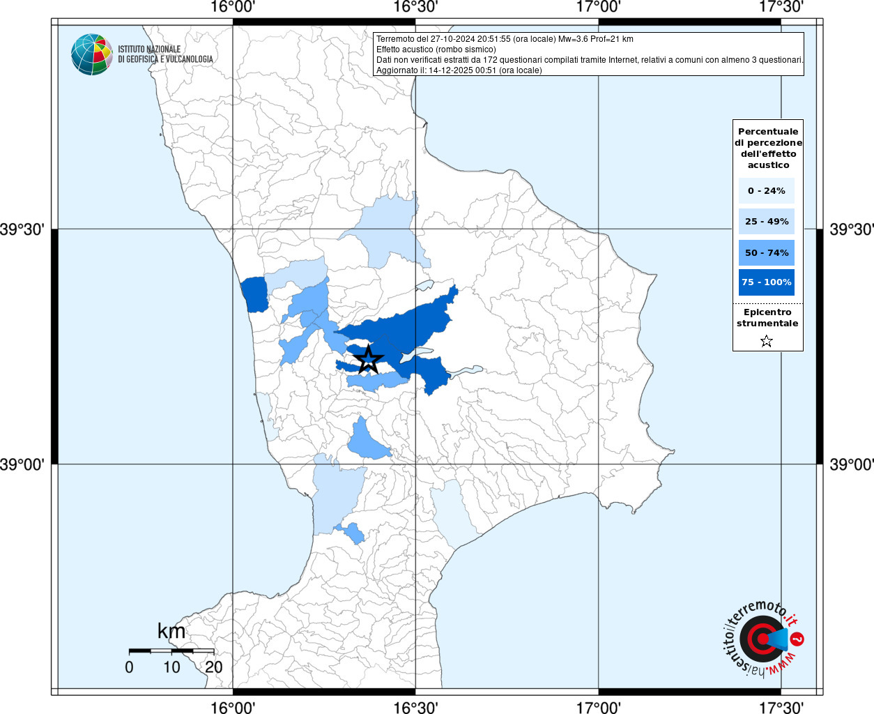This screenshot has height=714, width=874.
Task: Click the red question mark icon in logo
Action: [797, 639]
